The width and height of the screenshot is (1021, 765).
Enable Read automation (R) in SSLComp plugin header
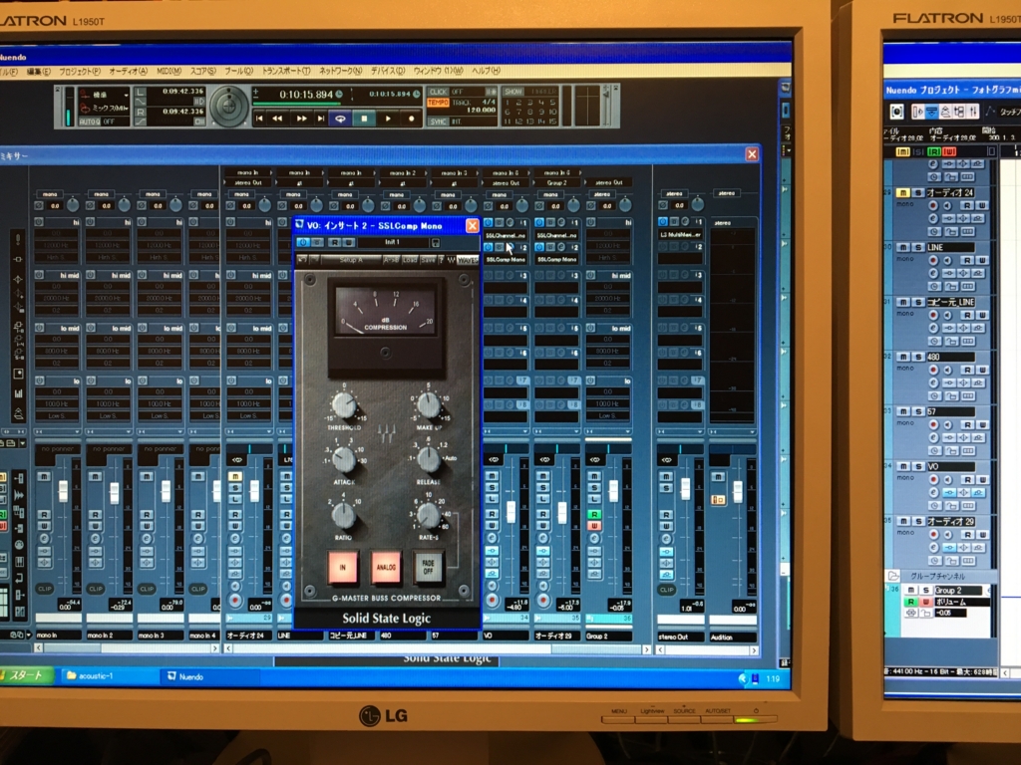tap(334, 243)
